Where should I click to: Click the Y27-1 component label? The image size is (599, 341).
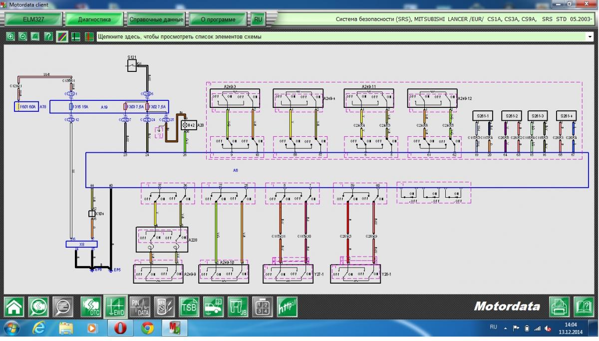pyautogui.click(x=318, y=274)
